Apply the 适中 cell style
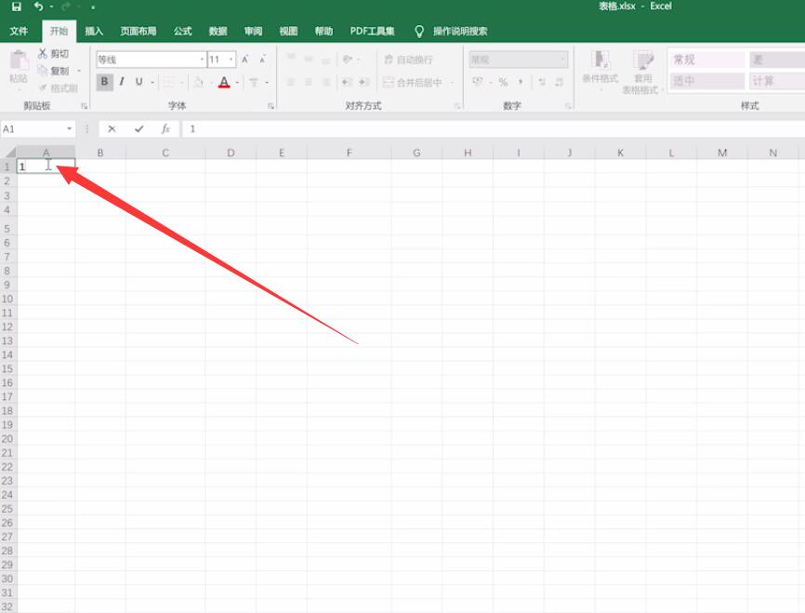This screenshot has width=805, height=613. [x=707, y=81]
